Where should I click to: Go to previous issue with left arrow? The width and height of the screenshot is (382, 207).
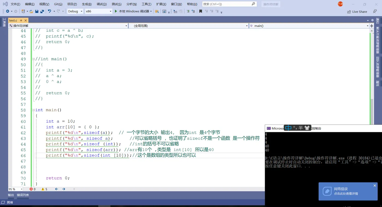coord(56,189)
